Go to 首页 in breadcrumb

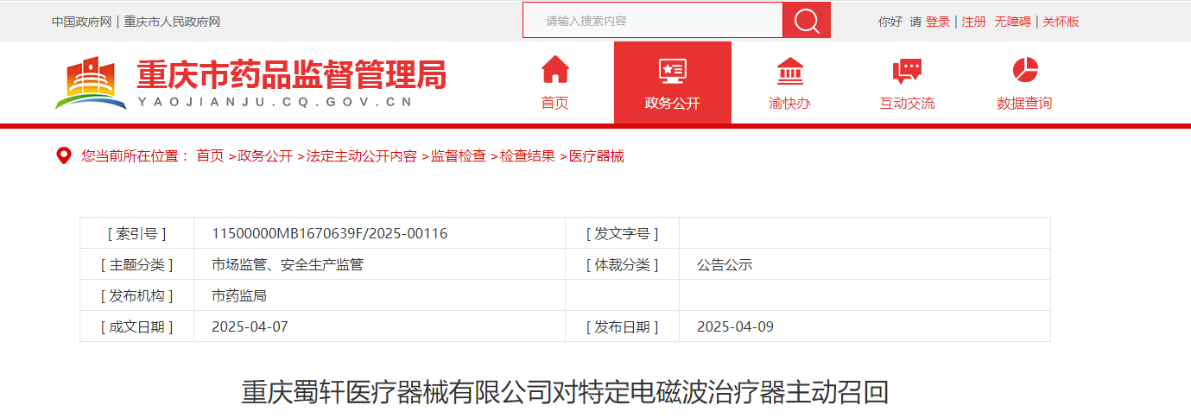210,156
